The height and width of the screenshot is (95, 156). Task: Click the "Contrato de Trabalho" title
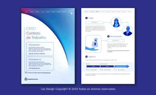(36, 35)
